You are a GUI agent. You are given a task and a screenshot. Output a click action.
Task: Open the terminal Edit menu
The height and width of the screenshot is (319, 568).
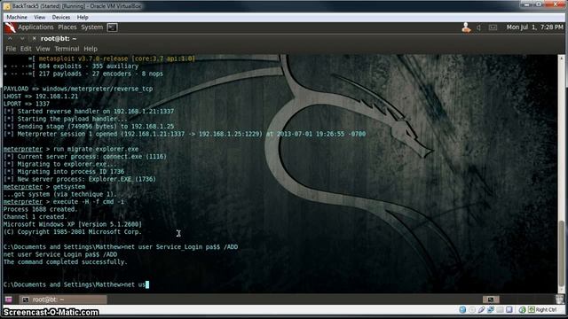(x=26, y=49)
